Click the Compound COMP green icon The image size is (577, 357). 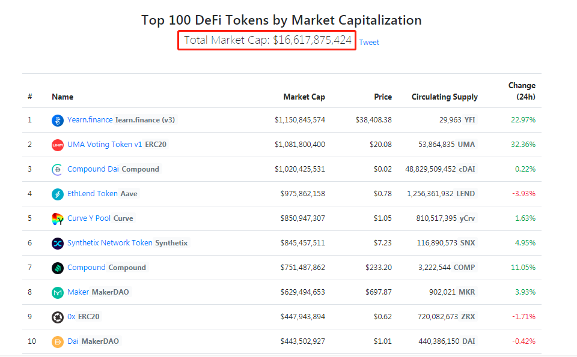[57, 268]
